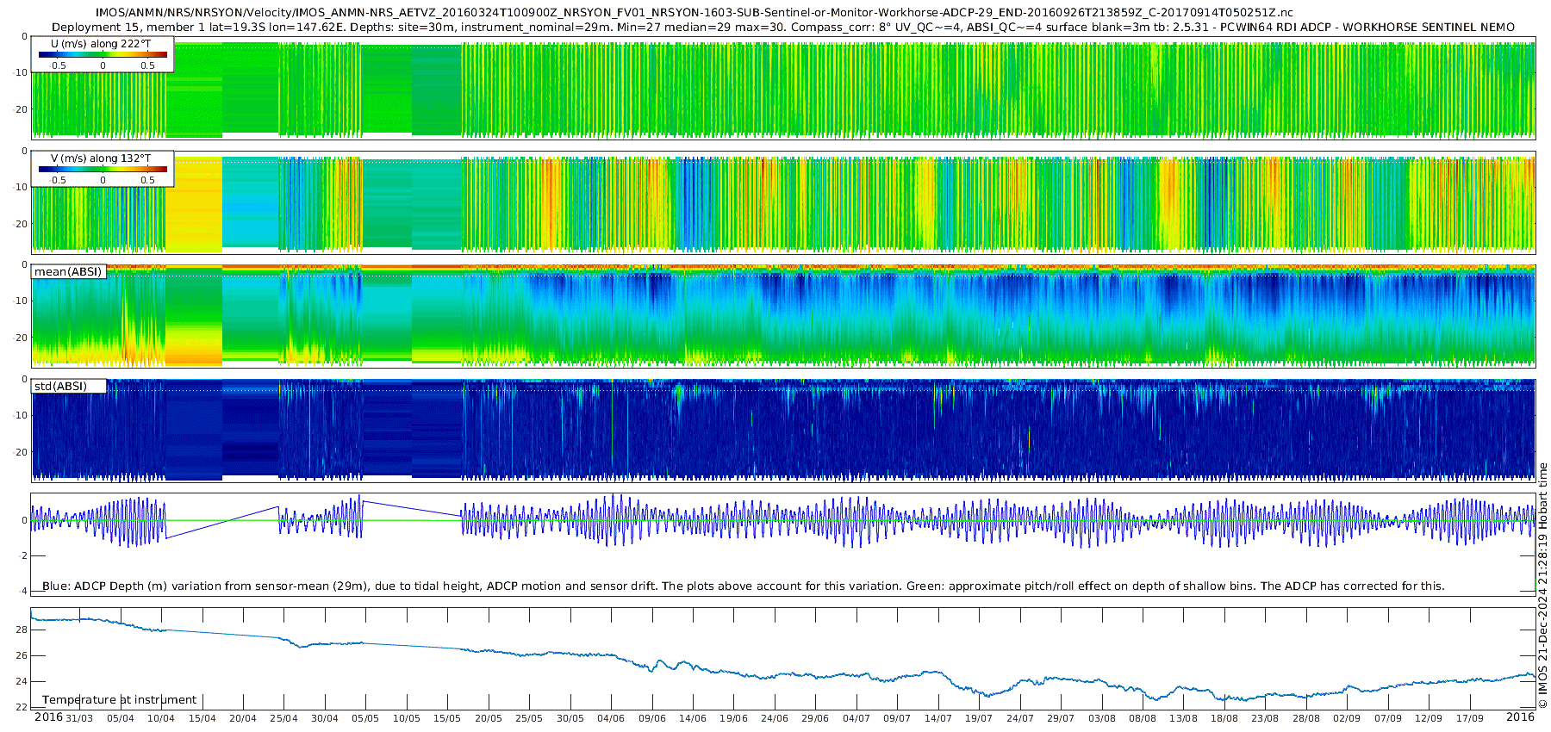Click the blue ADCP depth variation description text

(743, 586)
